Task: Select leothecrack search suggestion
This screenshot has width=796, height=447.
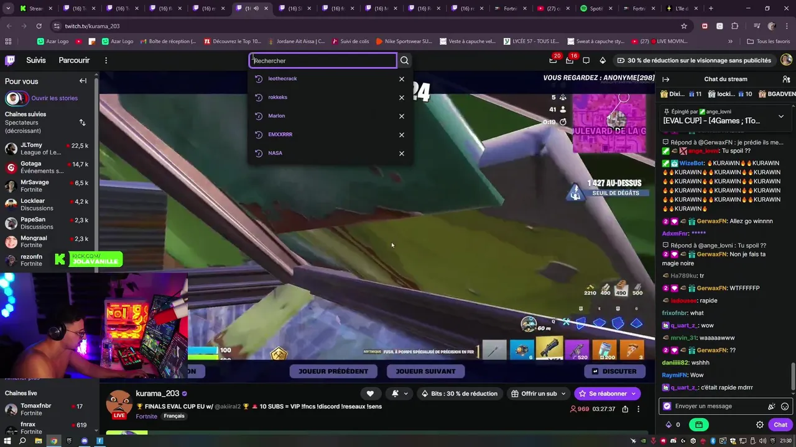Action: (282, 79)
